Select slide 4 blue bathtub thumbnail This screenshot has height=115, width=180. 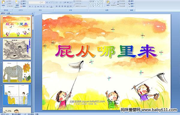(x=17, y=95)
